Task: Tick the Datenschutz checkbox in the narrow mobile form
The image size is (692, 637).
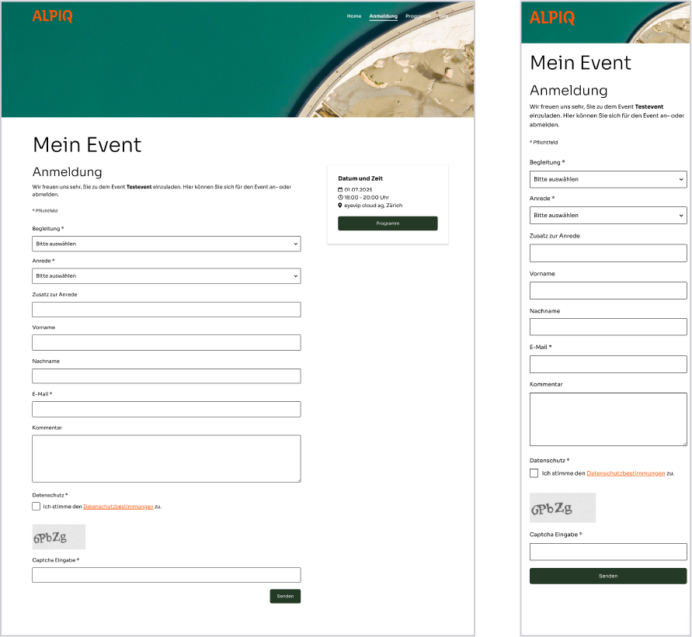Action: pos(534,473)
